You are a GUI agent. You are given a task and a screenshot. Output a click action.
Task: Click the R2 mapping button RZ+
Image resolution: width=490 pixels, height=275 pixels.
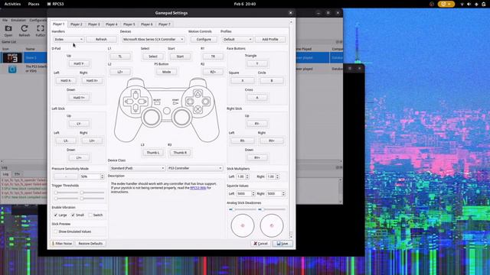213,72
